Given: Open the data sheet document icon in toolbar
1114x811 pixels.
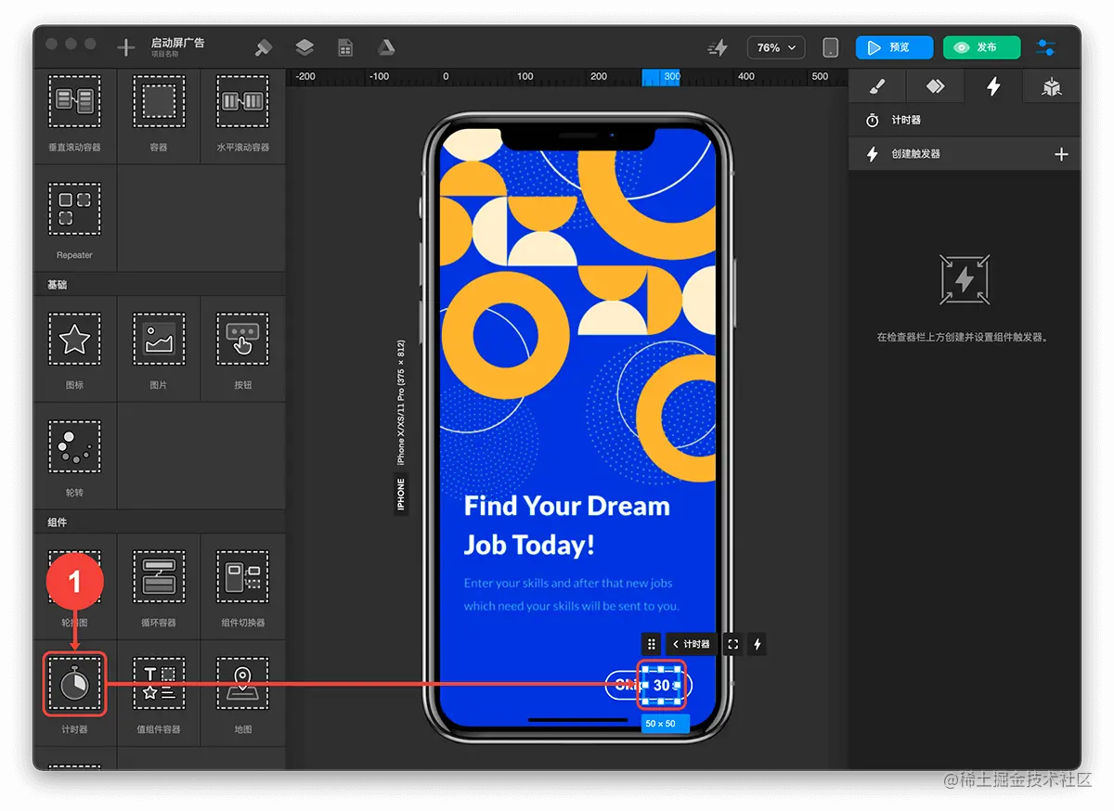Looking at the screenshot, I should coord(345,47).
